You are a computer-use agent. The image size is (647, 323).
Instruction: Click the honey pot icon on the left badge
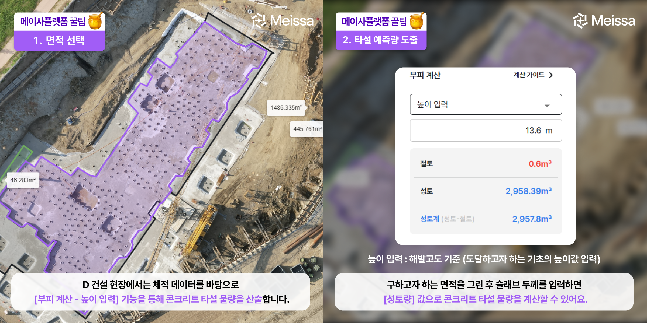[x=95, y=21]
